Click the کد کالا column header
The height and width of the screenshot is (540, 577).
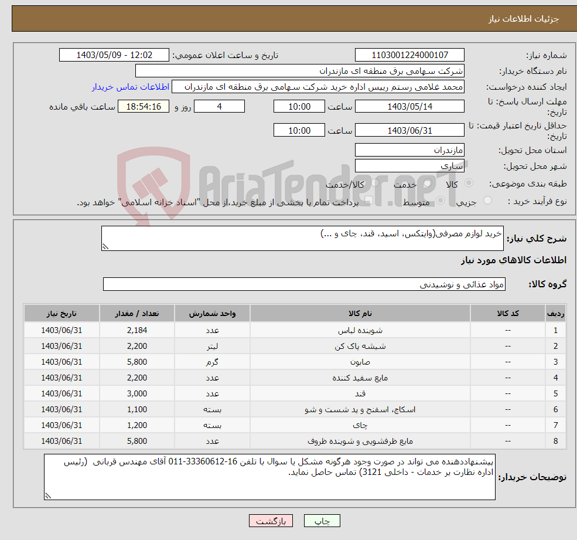point(508,313)
